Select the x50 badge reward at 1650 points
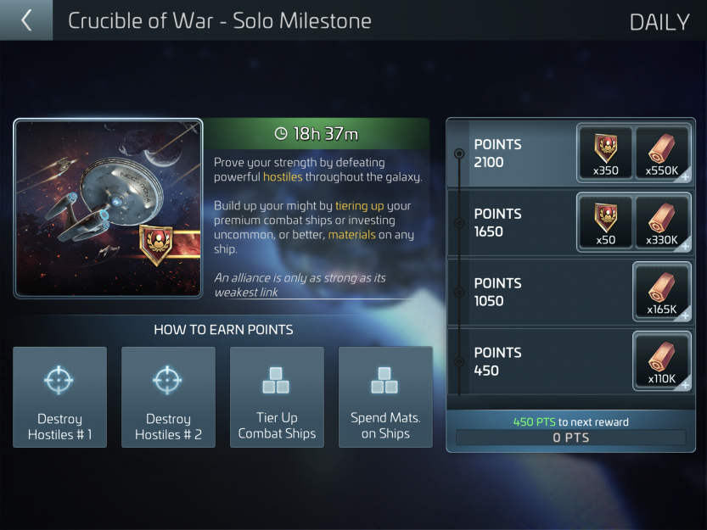The width and height of the screenshot is (707, 530). tap(605, 223)
